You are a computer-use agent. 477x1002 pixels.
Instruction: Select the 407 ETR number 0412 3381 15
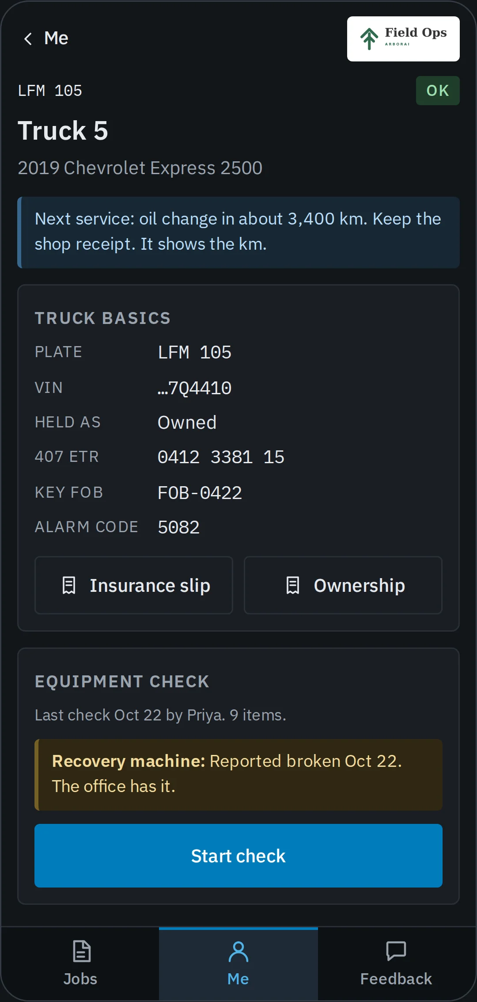pyautogui.click(x=221, y=457)
